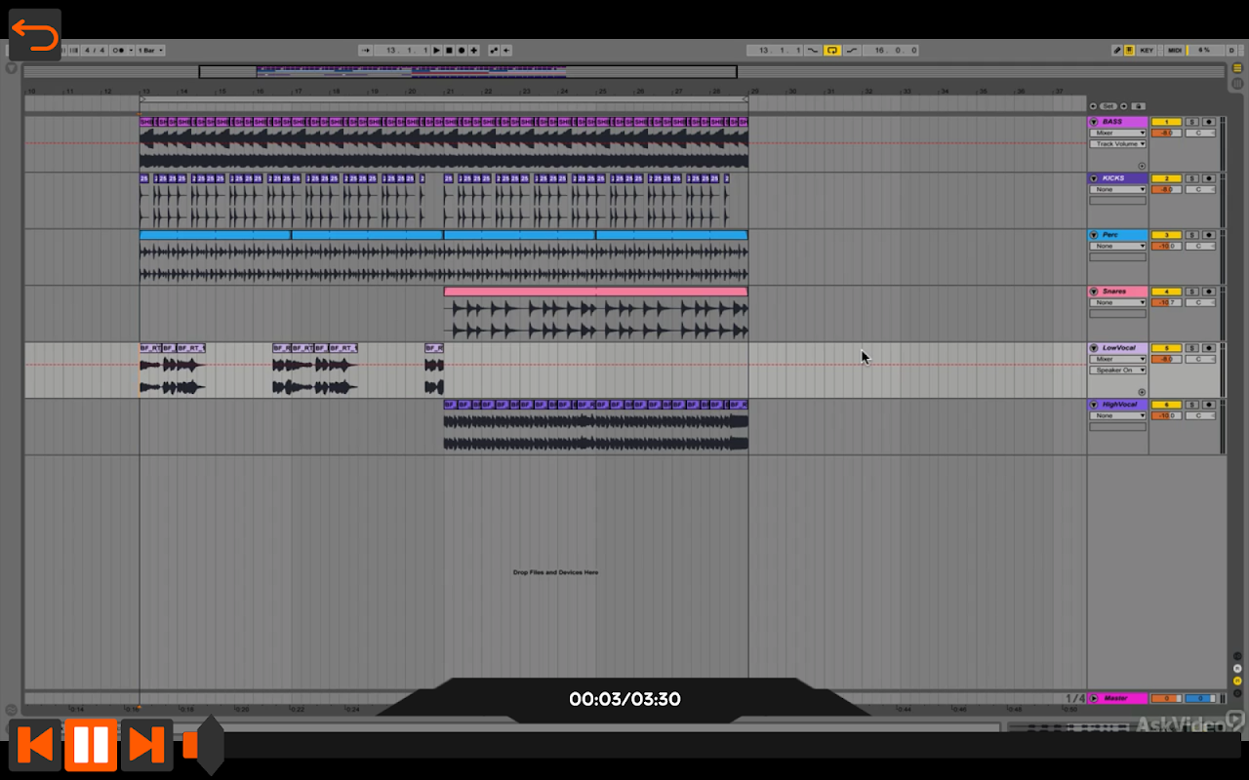Arm the Perc track for recording
Screen dimensions: 1249x780
coord(1209,235)
